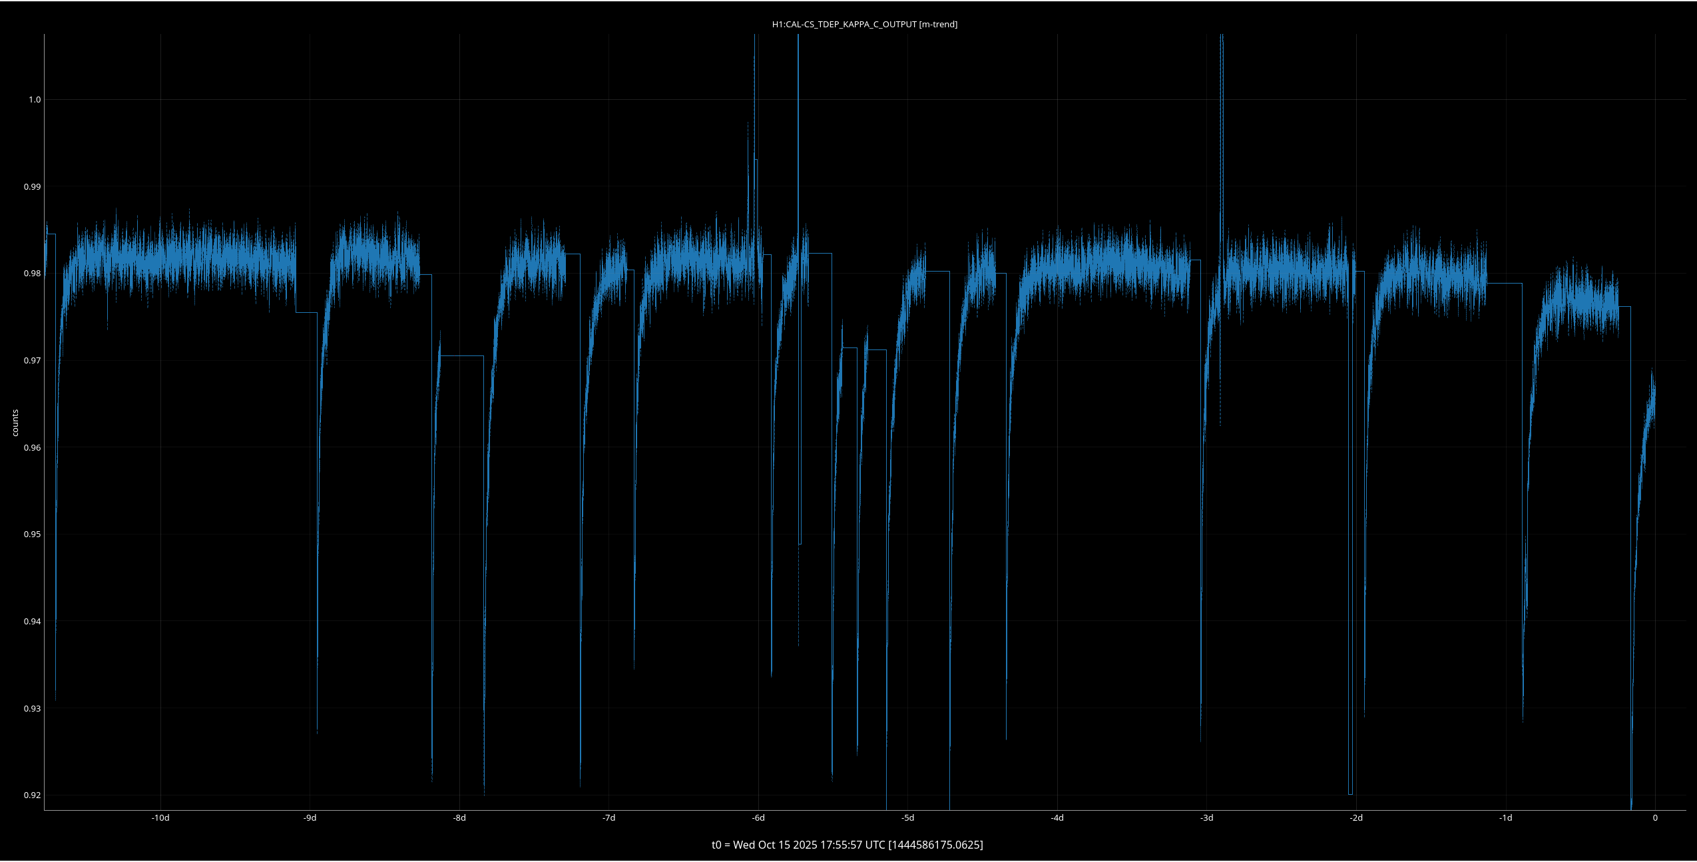
Task: Click the -4d x-axis tick label
Action: (1057, 818)
